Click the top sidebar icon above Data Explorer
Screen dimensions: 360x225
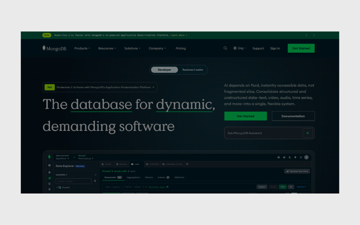[x=49, y=165]
